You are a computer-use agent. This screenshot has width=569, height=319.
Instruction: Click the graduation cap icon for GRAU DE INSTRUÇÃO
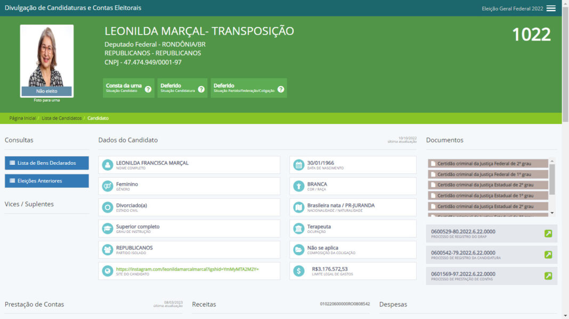(108, 228)
